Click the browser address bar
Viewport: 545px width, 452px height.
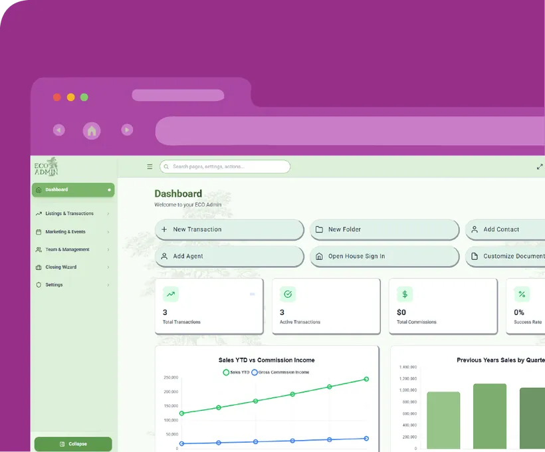tap(350, 131)
